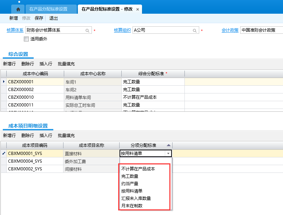
Task: Click the 会计政策 input field
Action: click(261, 31)
